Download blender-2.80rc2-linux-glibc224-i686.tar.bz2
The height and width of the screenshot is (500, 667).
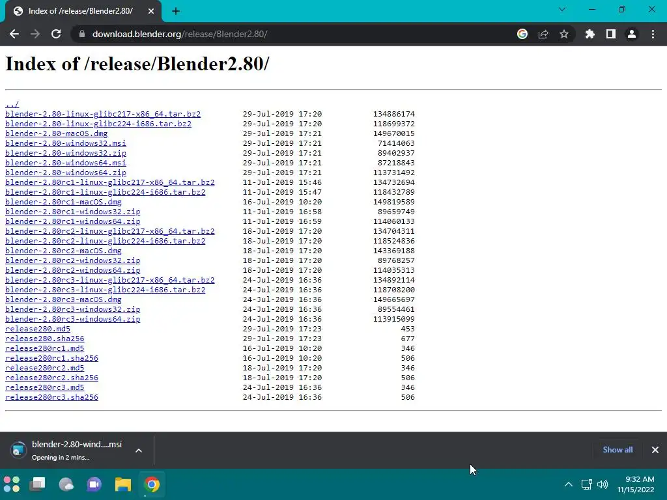coord(105,241)
